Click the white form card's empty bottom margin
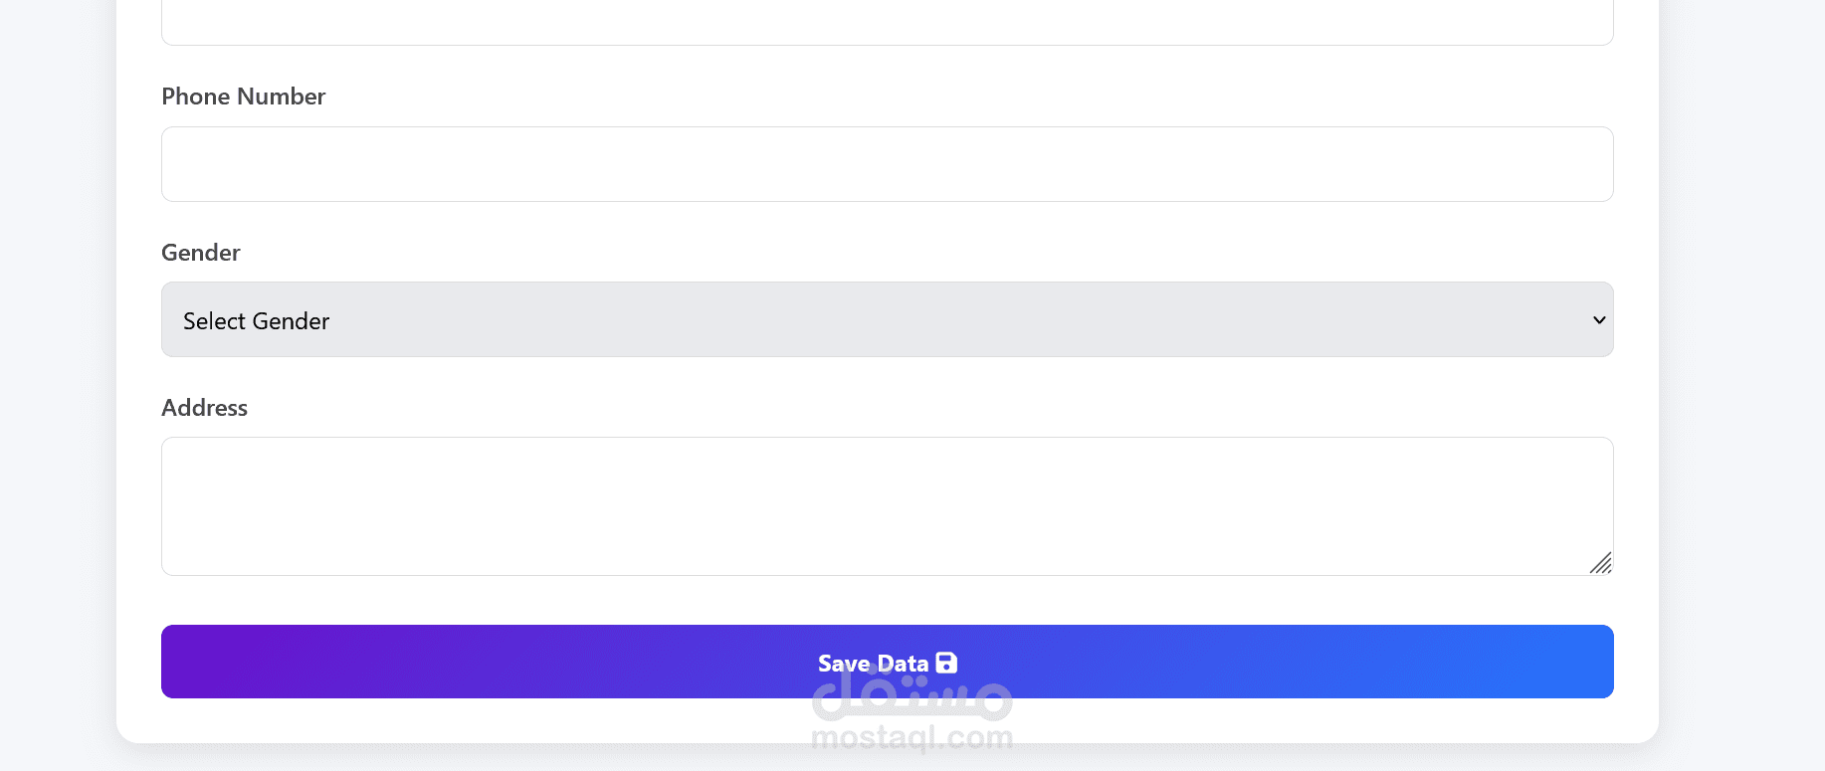This screenshot has height=771, width=1825. 498,720
